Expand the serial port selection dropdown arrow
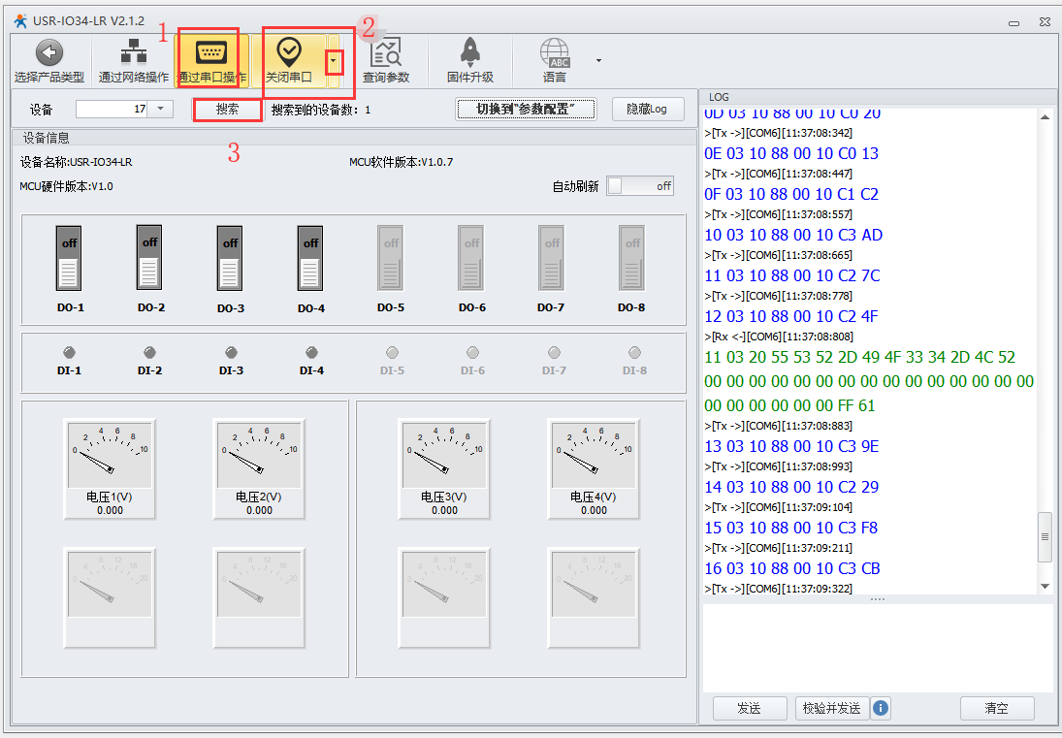Viewport: 1062px width, 738px height. [334, 61]
